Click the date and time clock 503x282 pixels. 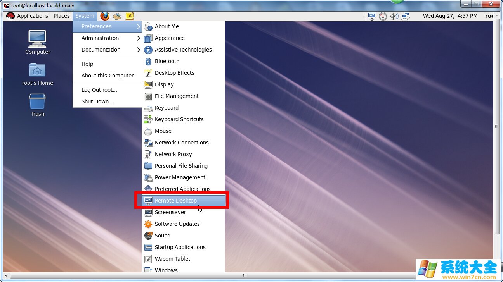click(x=450, y=16)
